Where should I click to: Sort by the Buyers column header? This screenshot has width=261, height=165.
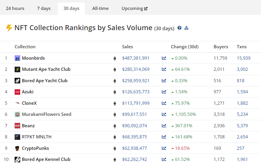point(221,47)
